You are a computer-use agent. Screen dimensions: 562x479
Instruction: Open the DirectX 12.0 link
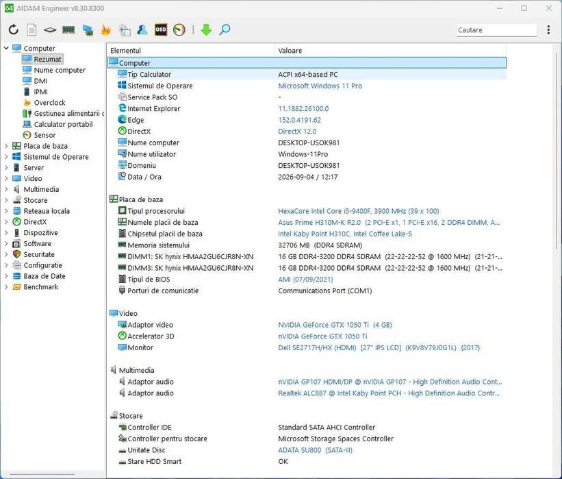point(297,132)
